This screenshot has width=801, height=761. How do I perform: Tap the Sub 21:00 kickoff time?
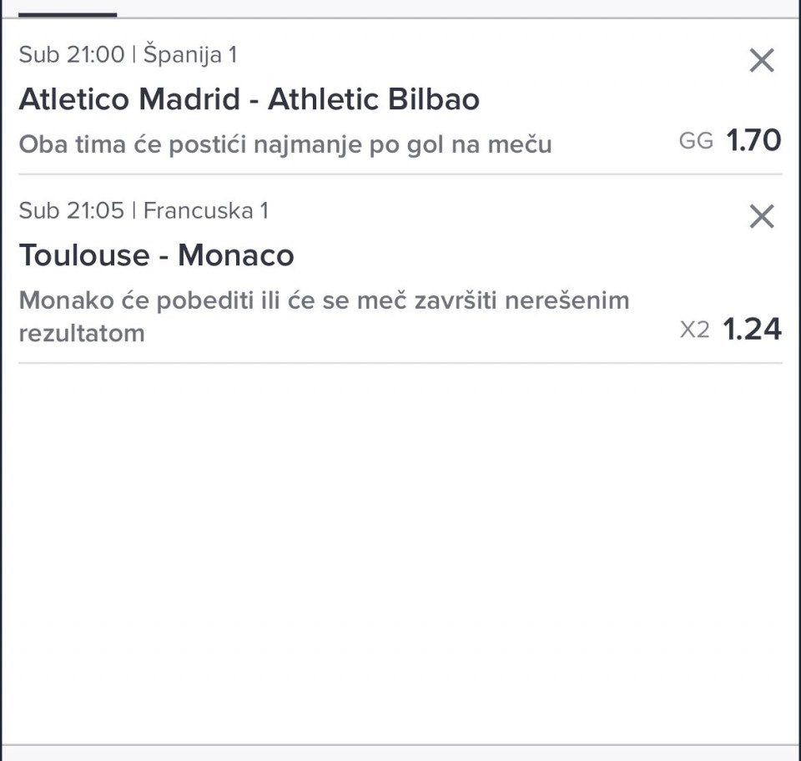click(71, 55)
